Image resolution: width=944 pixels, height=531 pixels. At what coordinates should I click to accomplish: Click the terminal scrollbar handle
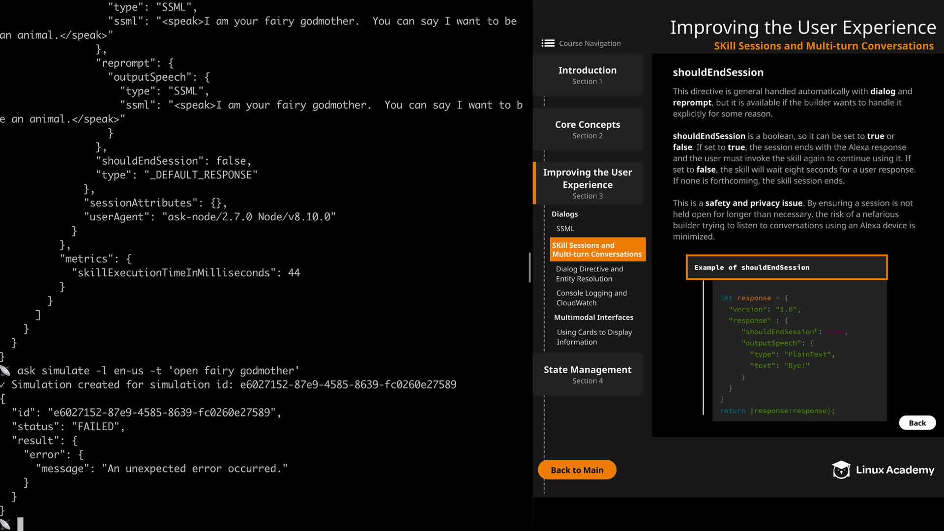pyautogui.click(x=530, y=267)
